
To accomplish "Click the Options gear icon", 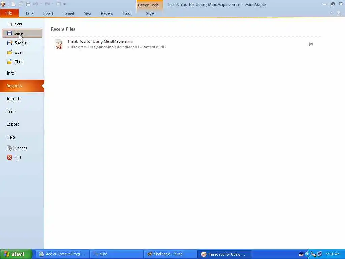I will [x=10, y=148].
